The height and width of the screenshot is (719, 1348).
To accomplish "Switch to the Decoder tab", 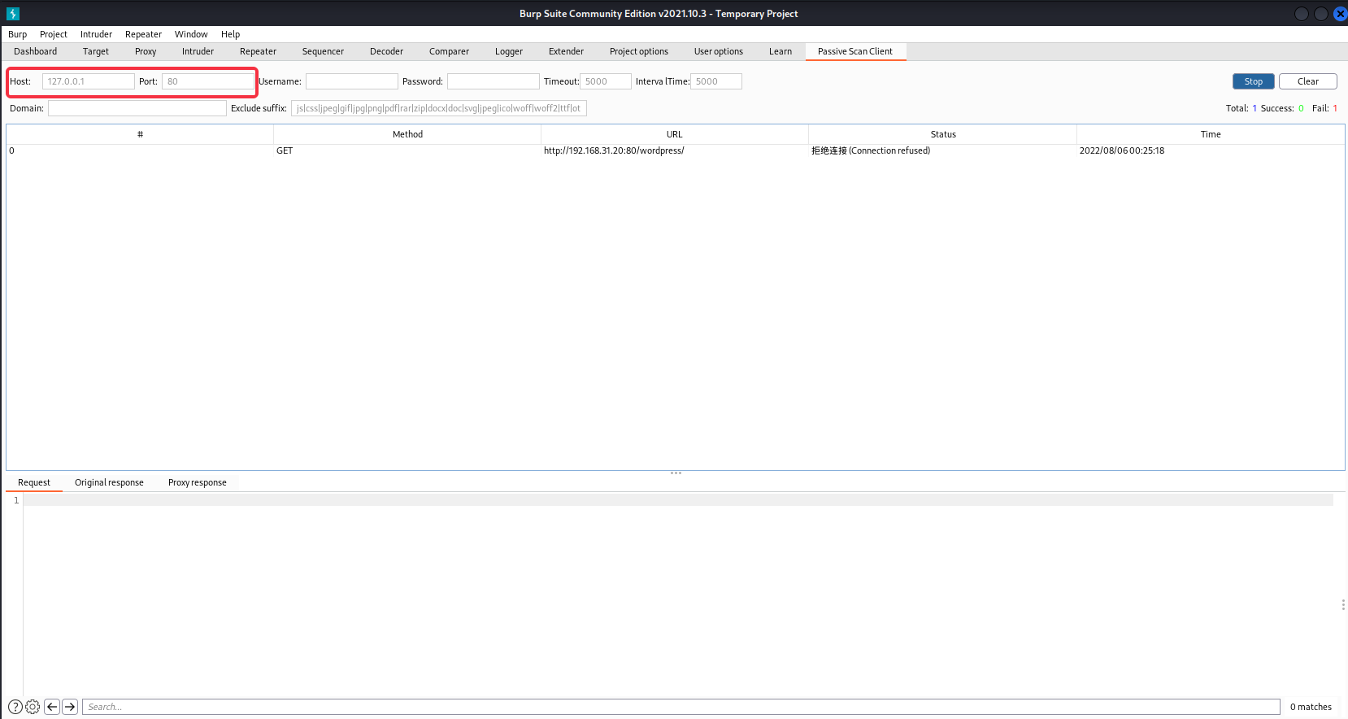I will click(386, 51).
